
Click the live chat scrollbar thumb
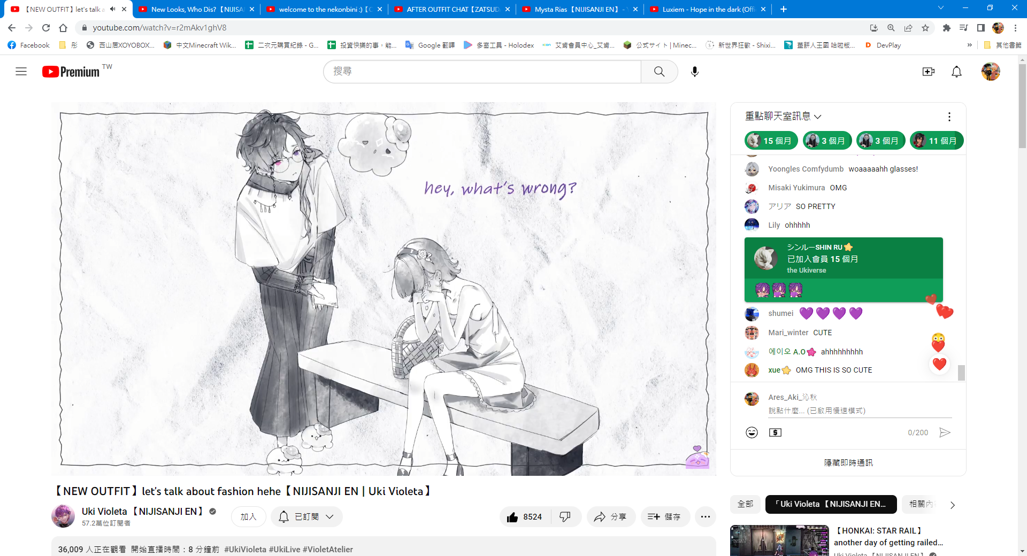click(961, 373)
